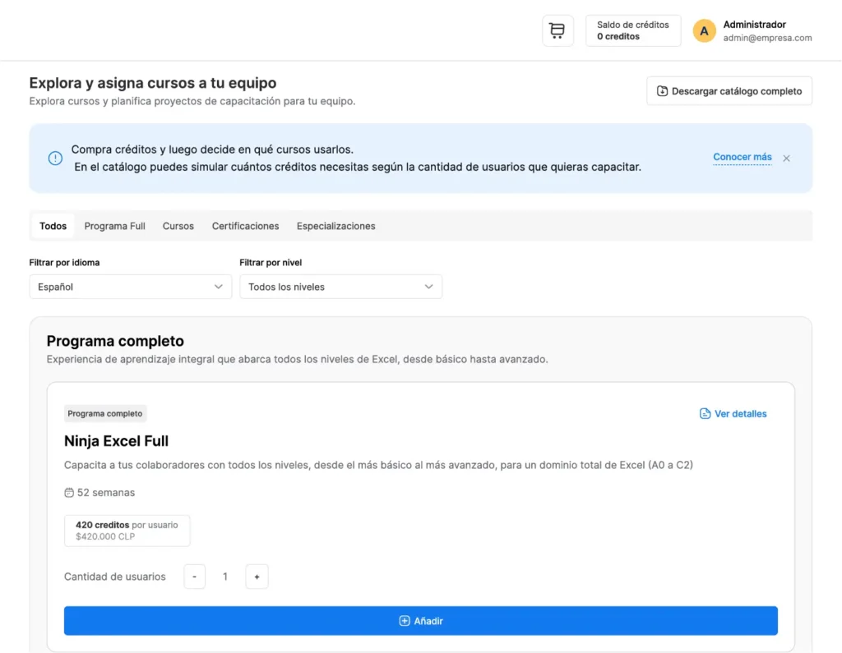The height and width of the screenshot is (653, 842).
Task: Open the Todos los niveles dropdown
Action: pos(340,287)
